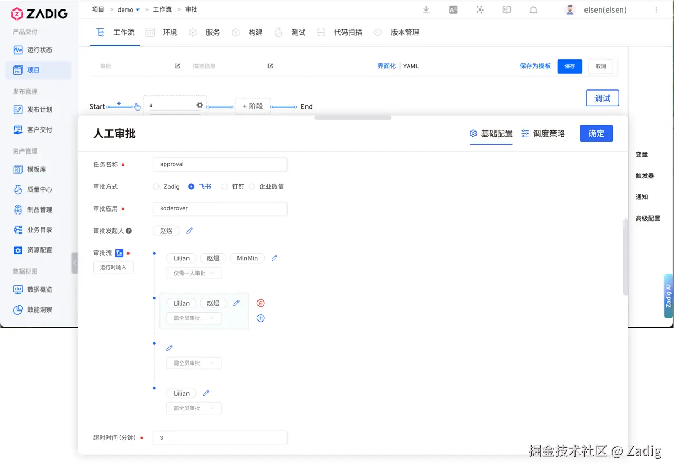Select 企业微信 approval method radio
The width and height of the screenshot is (674, 472).
(x=252, y=186)
